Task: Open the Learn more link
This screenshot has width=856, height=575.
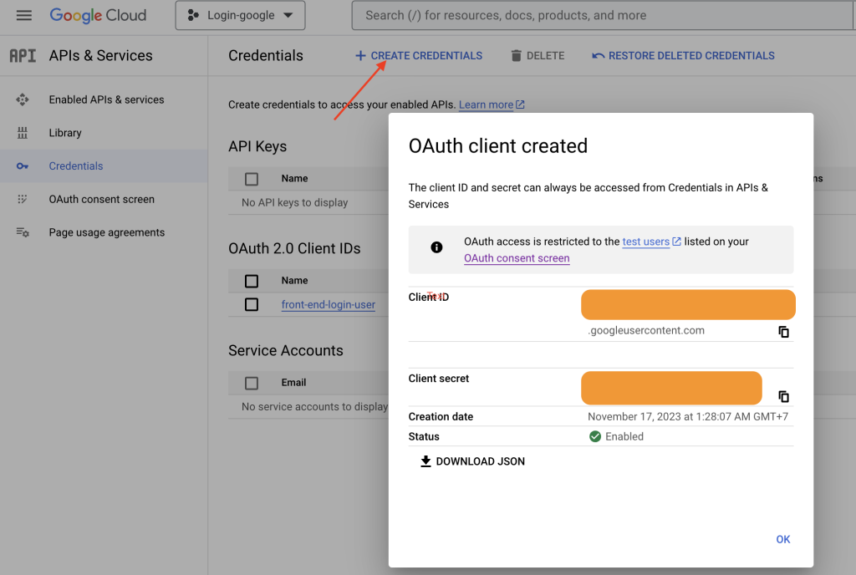Action: click(492, 104)
